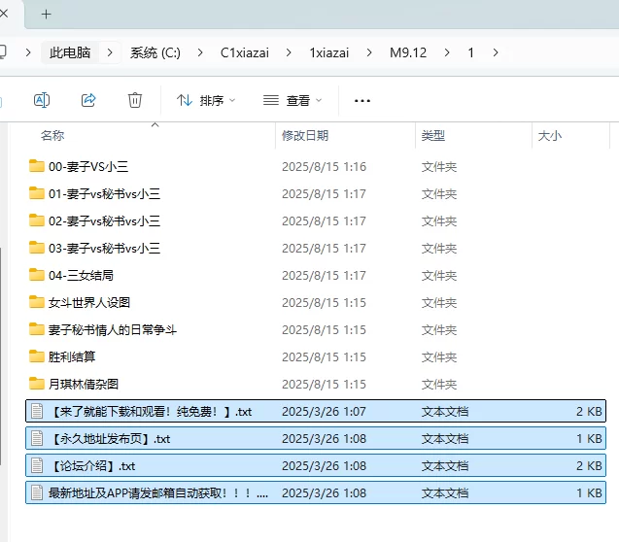Add a new tab with the plus button

[x=46, y=15]
